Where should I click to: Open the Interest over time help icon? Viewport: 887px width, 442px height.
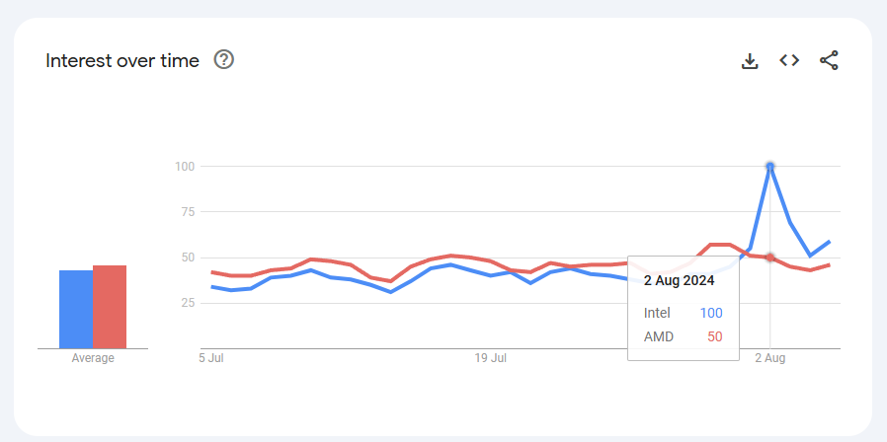point(224,59)
